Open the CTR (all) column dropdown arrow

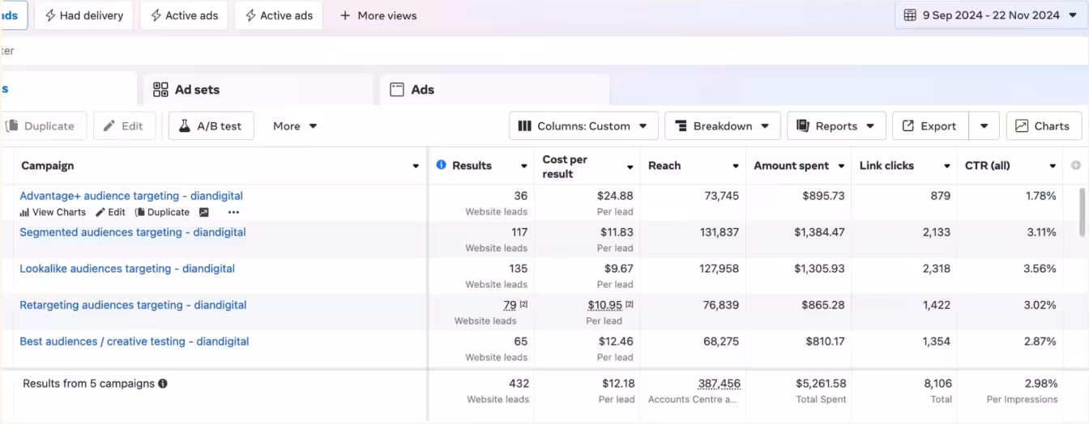1053,167
